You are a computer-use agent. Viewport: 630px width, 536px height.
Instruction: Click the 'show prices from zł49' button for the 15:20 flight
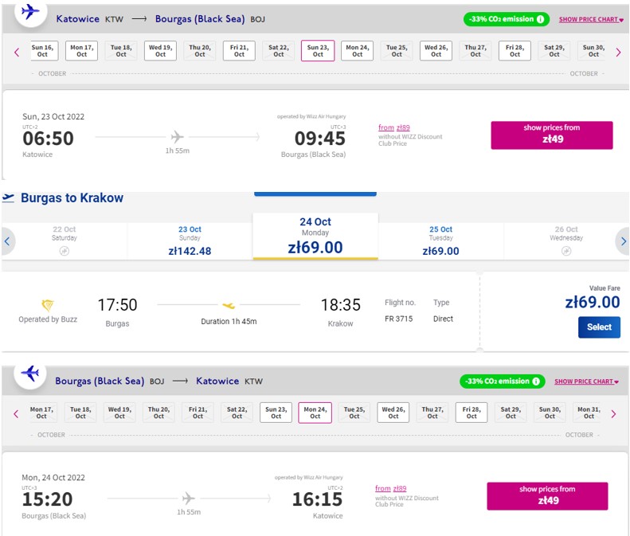[547, 496]
